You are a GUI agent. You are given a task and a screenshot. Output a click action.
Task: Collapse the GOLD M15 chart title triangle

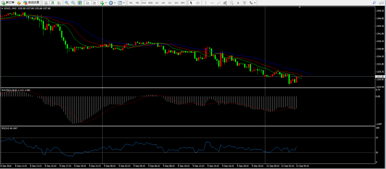2,8
